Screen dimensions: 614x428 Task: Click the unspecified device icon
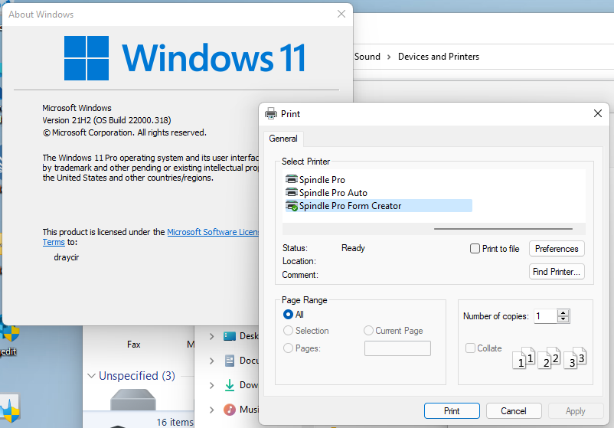click(133, 400)
